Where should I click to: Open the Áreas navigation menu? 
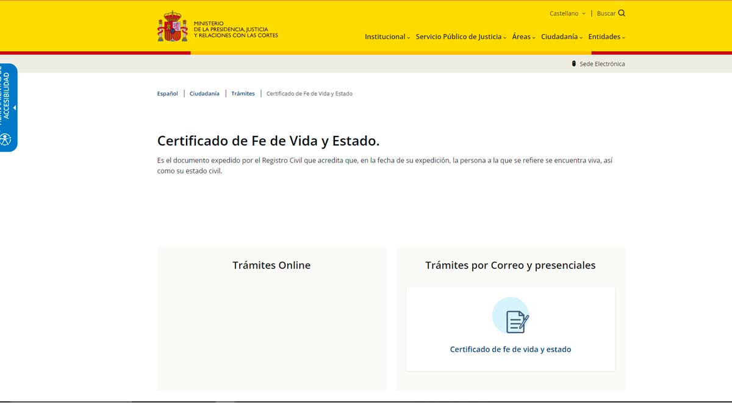(523, 37)
